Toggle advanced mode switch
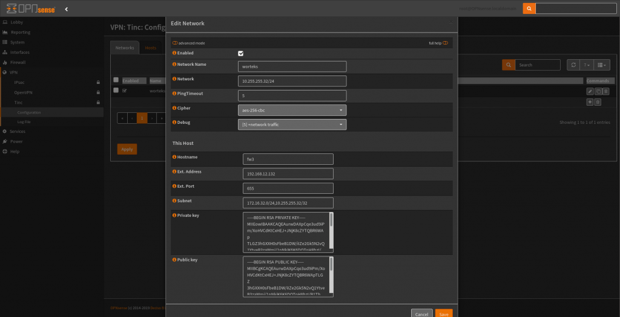Image resolution: width=620 pixels, height=317 pixels. (174, 43)
